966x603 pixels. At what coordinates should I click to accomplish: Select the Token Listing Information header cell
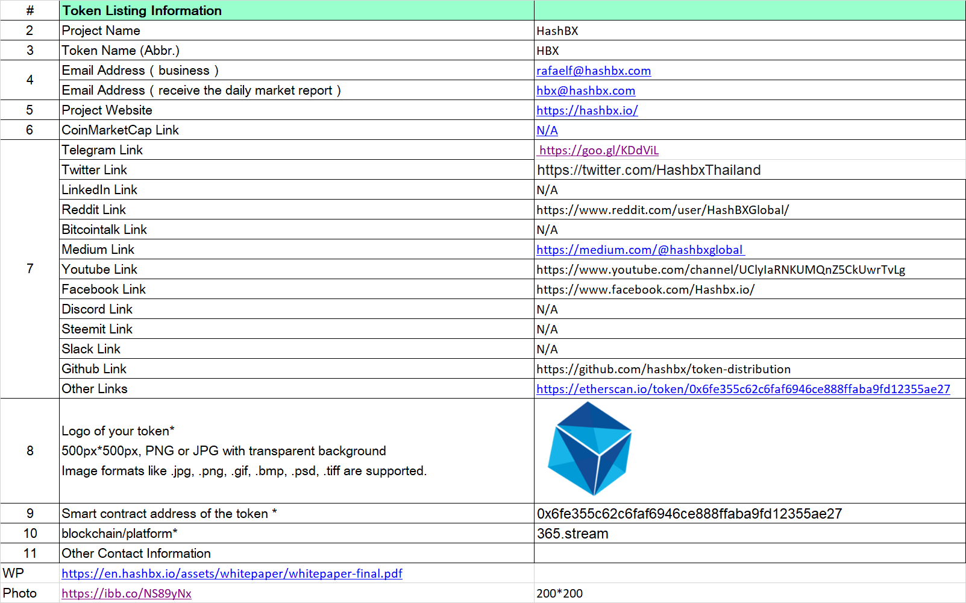296,10
